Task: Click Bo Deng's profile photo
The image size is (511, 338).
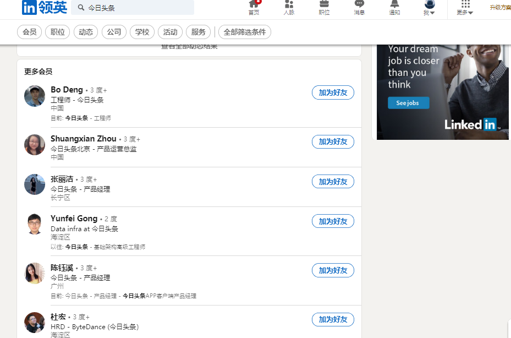Action: coord(35,96)
